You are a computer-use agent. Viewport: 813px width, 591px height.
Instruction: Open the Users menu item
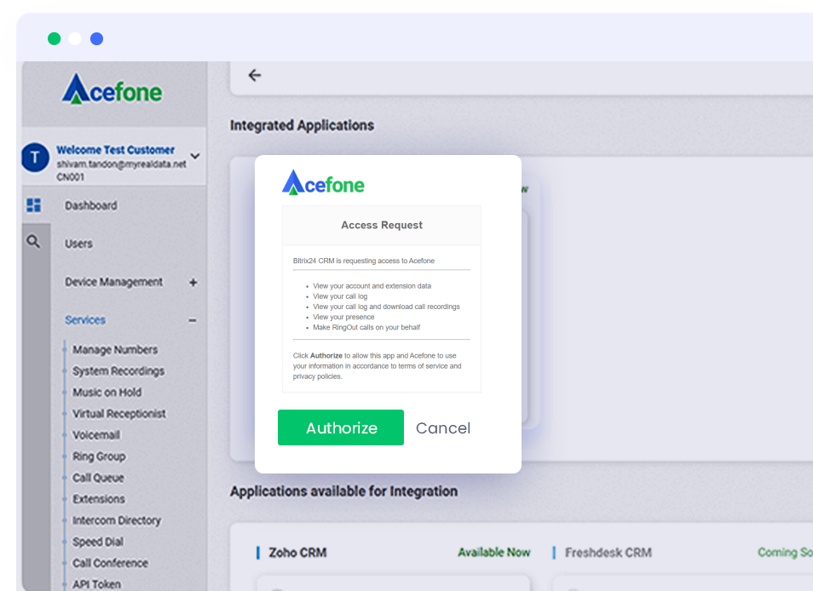(78, 244)
